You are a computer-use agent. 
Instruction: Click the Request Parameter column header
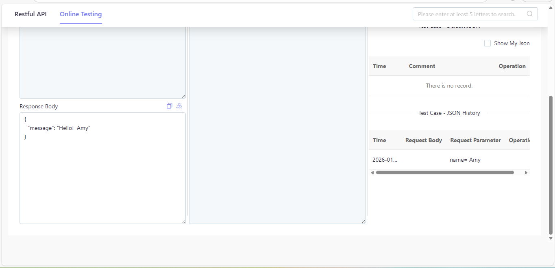(475, 140)
